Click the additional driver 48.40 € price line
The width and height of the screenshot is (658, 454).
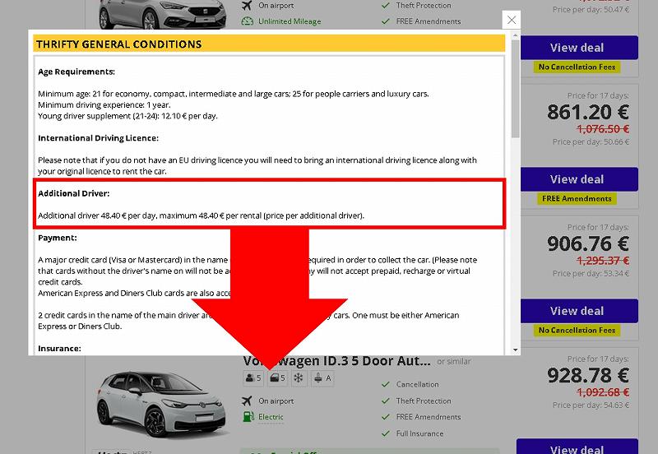201,215
